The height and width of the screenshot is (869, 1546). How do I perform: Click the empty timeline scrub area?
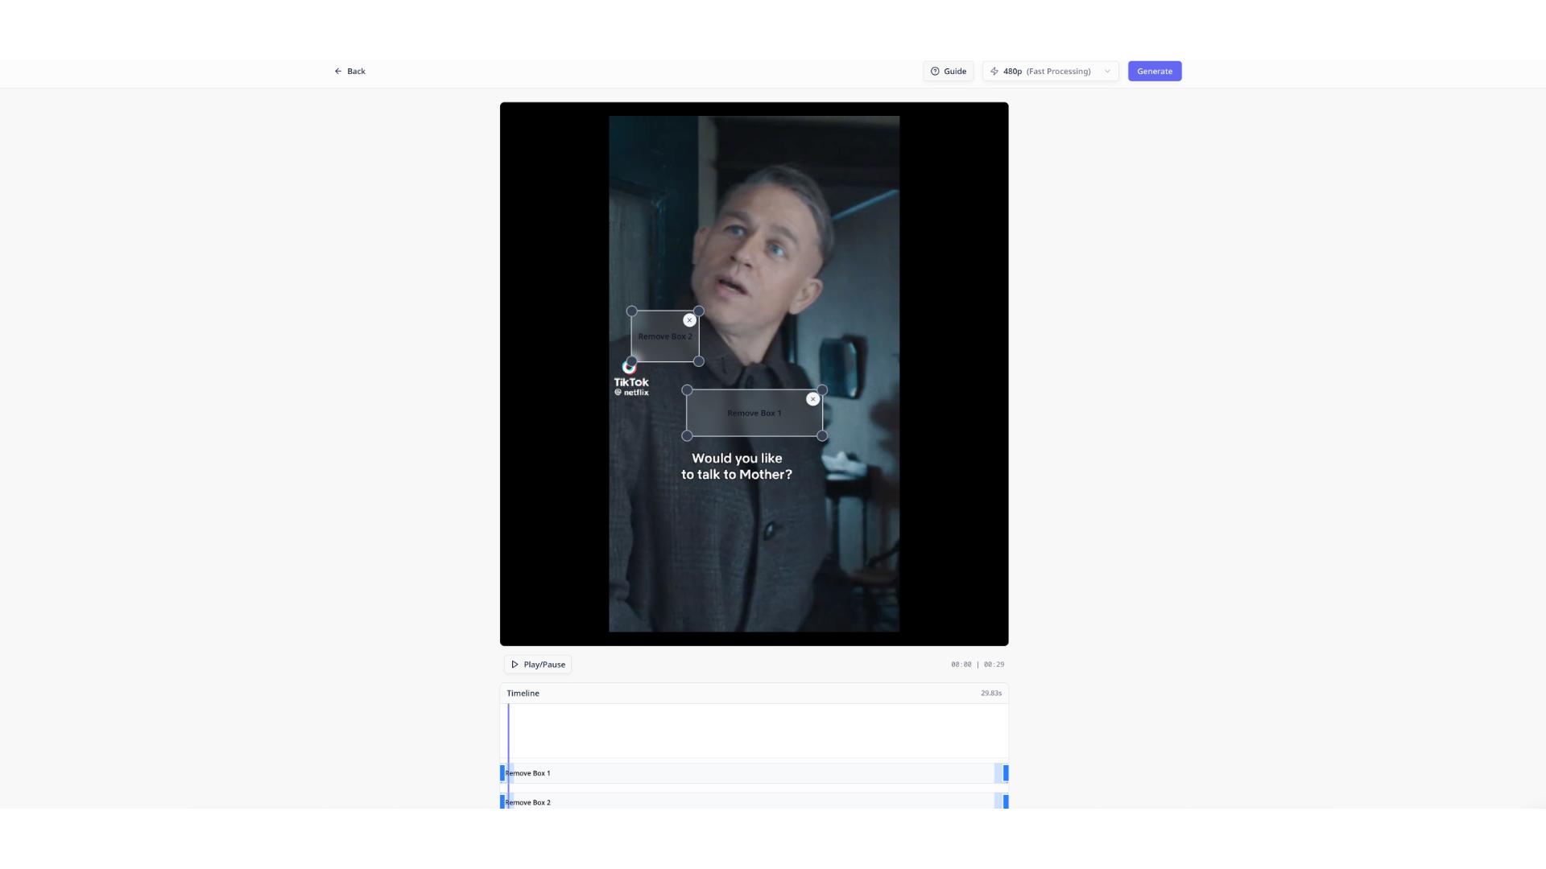(754, 731)
